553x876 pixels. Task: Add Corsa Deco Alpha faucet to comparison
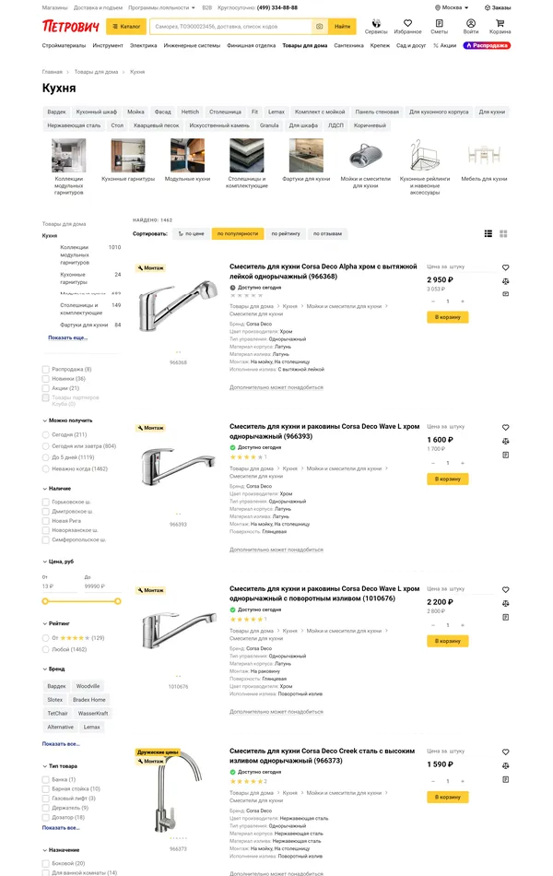(505, 281)
